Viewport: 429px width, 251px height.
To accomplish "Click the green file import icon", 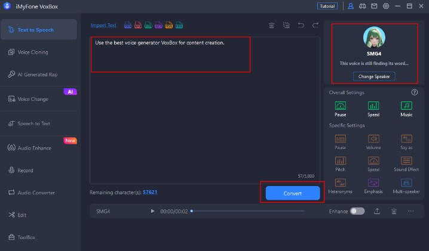I will pos(148,26).
